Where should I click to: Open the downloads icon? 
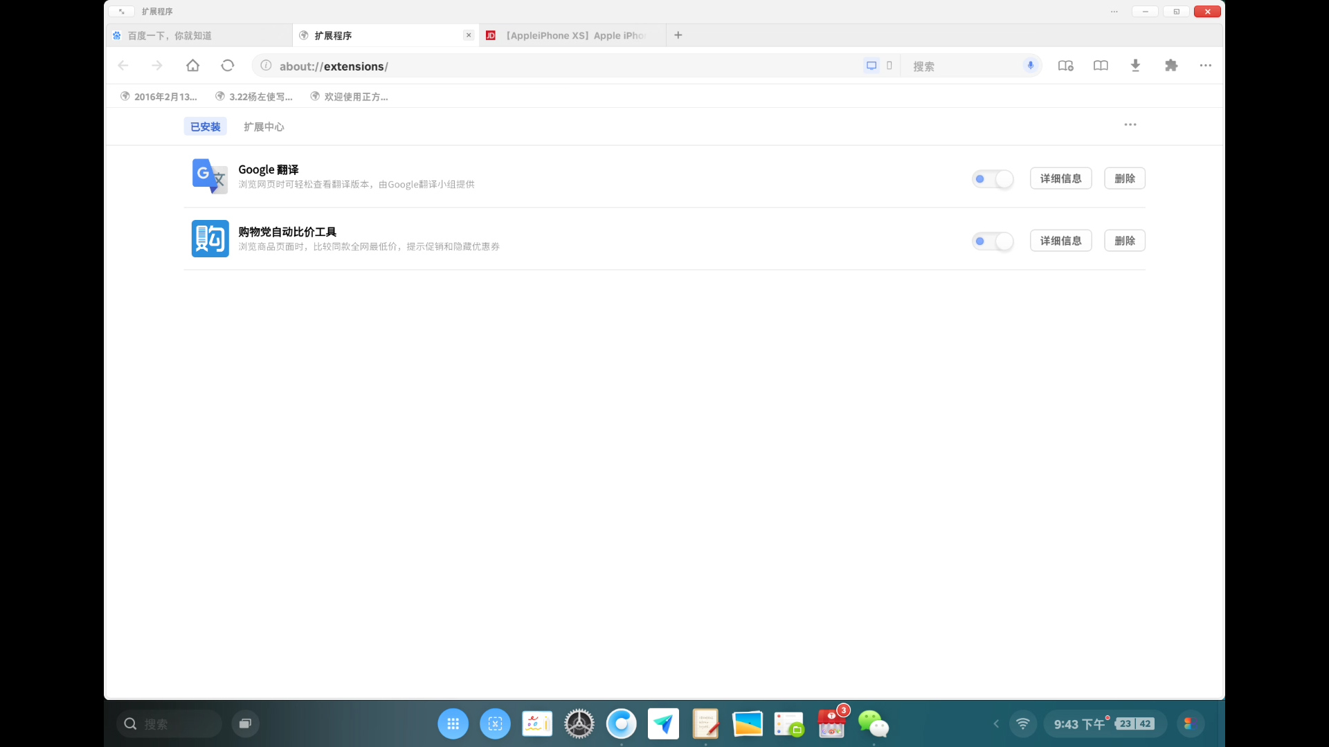point(1135,66)
